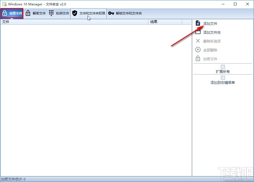Switch to the 解密文件 tab
The height and width of the screenshot is (182, 254).
click(x=35, y=13)
